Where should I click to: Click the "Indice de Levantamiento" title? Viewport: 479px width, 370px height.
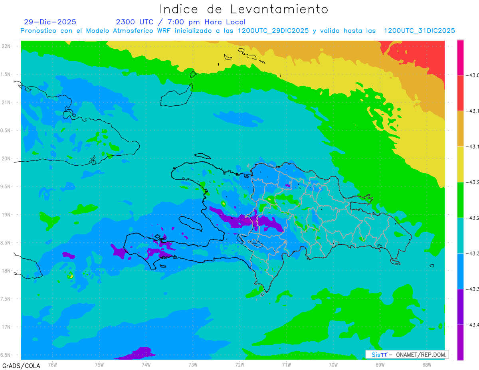[x=244, y=9]
